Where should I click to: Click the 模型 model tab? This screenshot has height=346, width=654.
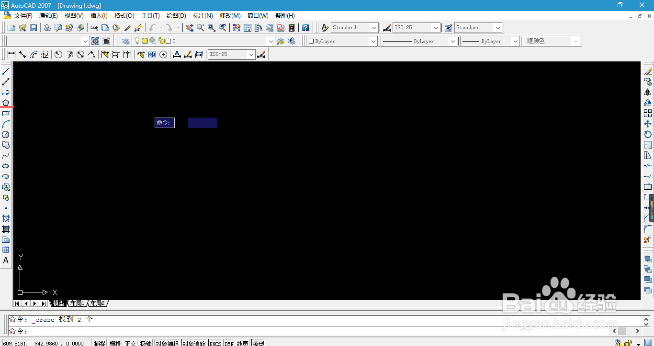pyautogui.click(x=58, y=303)
